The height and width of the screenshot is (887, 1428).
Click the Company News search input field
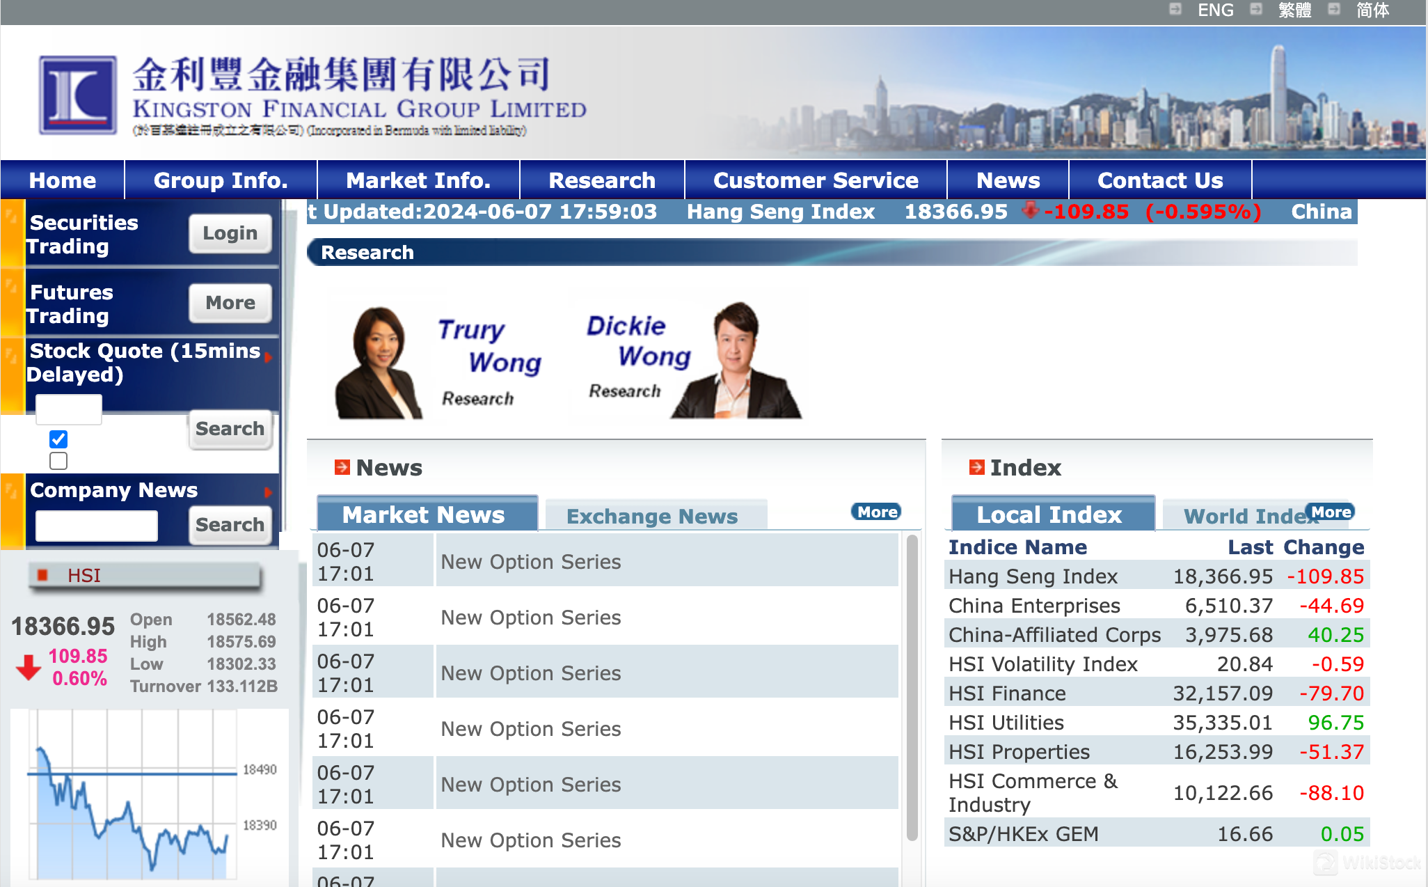tap(97, 525)
